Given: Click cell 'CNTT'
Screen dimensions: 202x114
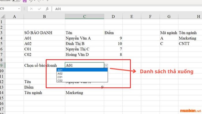Looking at the screenshot, I should tap(190, 43).
